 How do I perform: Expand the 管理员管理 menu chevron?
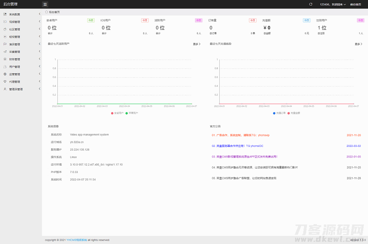[x=39, y=89]
